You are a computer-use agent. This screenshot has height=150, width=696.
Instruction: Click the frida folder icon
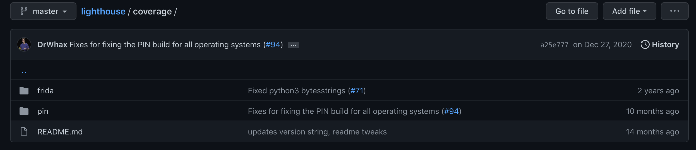(x=24, y=91)
